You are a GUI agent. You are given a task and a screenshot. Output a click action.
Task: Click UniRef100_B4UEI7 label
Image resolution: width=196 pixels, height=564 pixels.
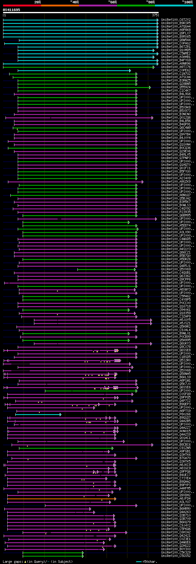pyautogui.click(x=176, y=475)
